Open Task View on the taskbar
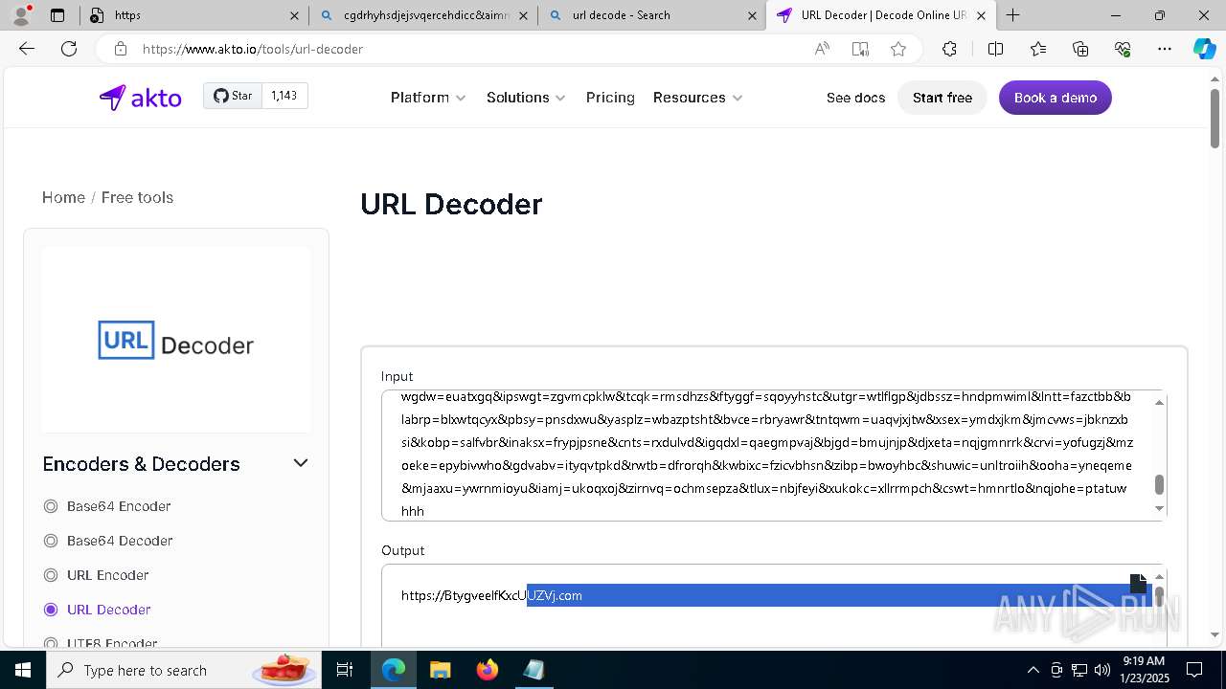 coord(345,670)
